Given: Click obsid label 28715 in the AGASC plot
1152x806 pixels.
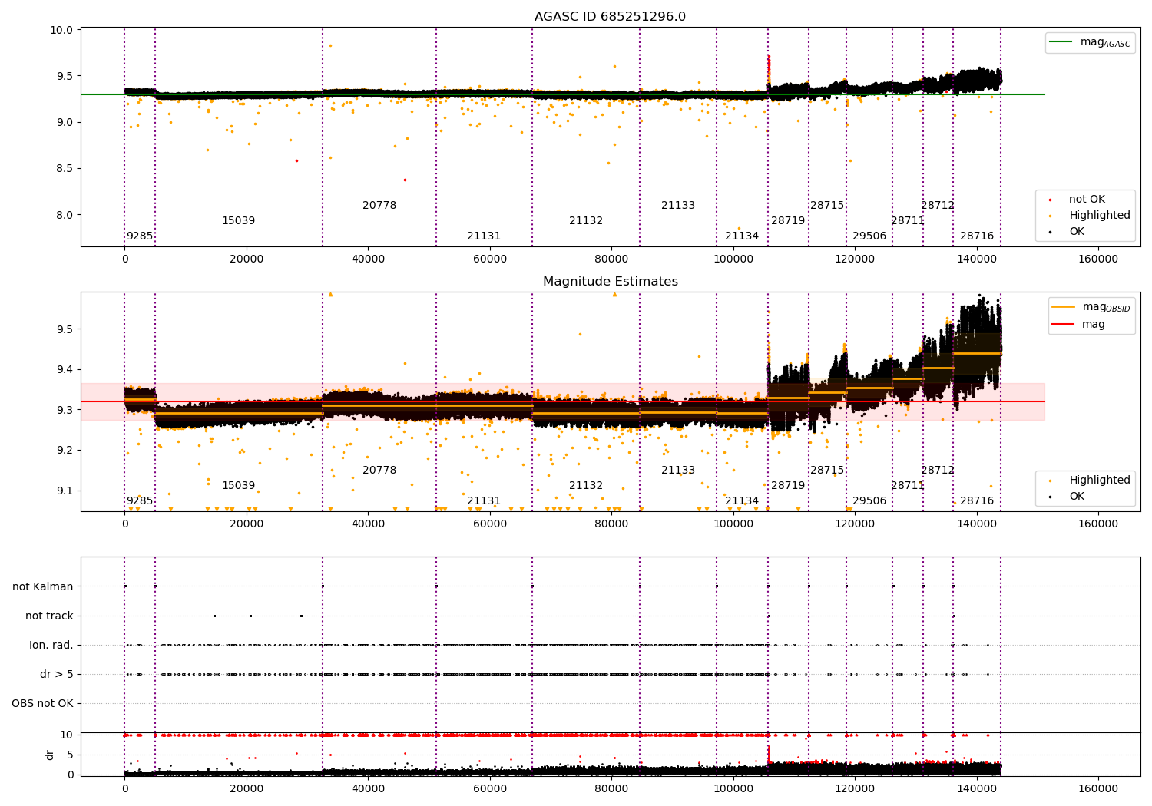Looking at the screenshot, I should pyautogui.click(x=827, y=206).
